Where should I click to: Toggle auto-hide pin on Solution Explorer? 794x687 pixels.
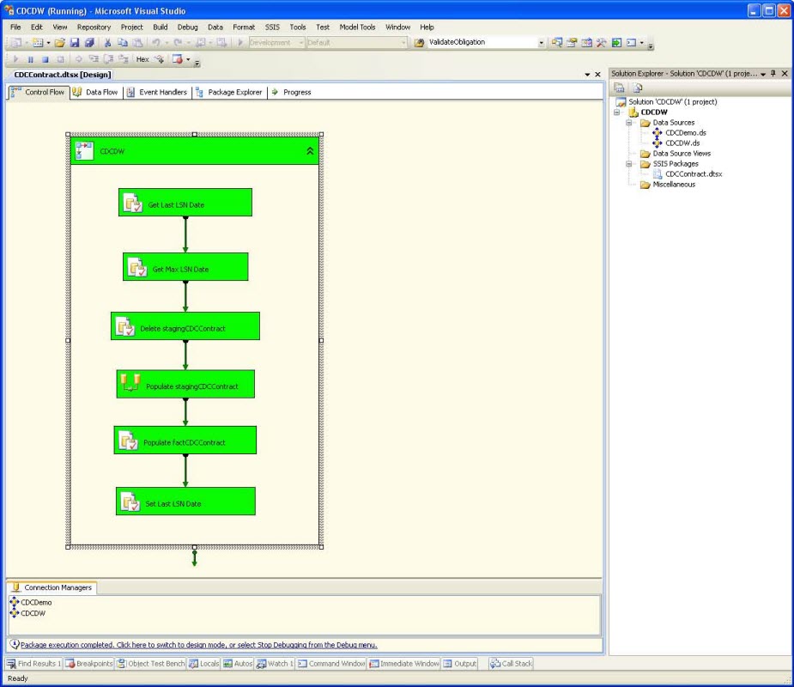tap(773, 74)
